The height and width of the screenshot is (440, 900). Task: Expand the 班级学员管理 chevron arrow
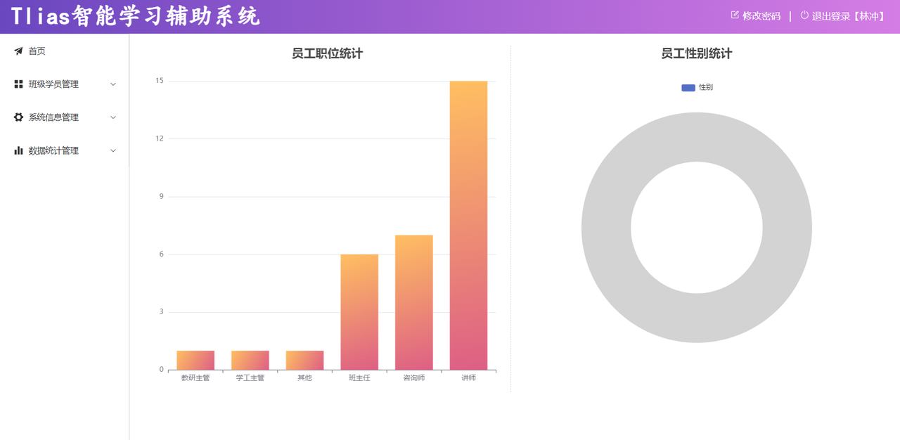pyautogui.click(x=113, y=84)
